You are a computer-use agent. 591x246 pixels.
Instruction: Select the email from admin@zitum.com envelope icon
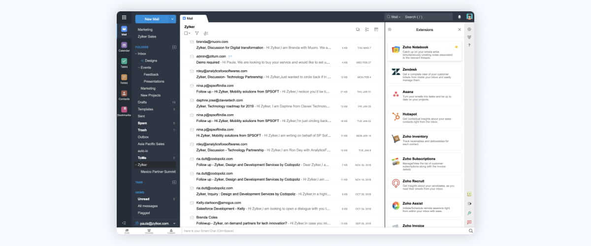click(192, 57)
